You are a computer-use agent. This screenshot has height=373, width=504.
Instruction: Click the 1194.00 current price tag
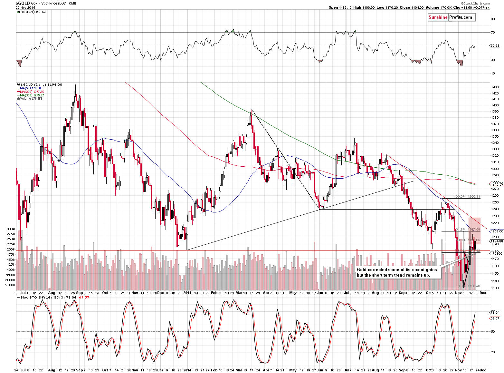(497, 241)
